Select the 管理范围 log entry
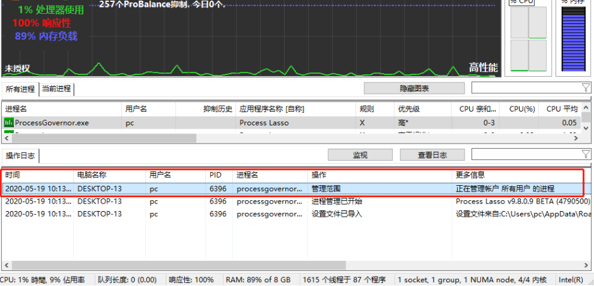Screen dimensions: 594x286 click(x=297, y=188)
